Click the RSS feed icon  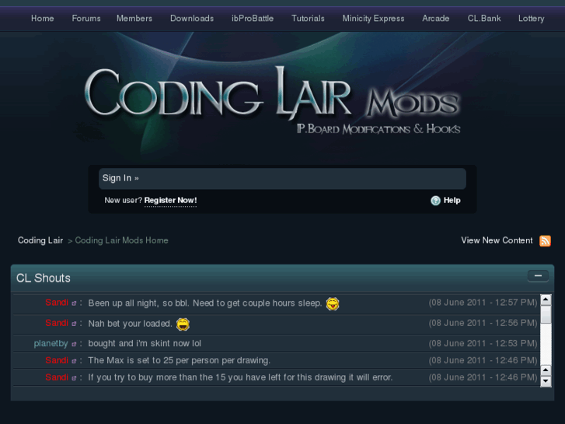point(545,241)
